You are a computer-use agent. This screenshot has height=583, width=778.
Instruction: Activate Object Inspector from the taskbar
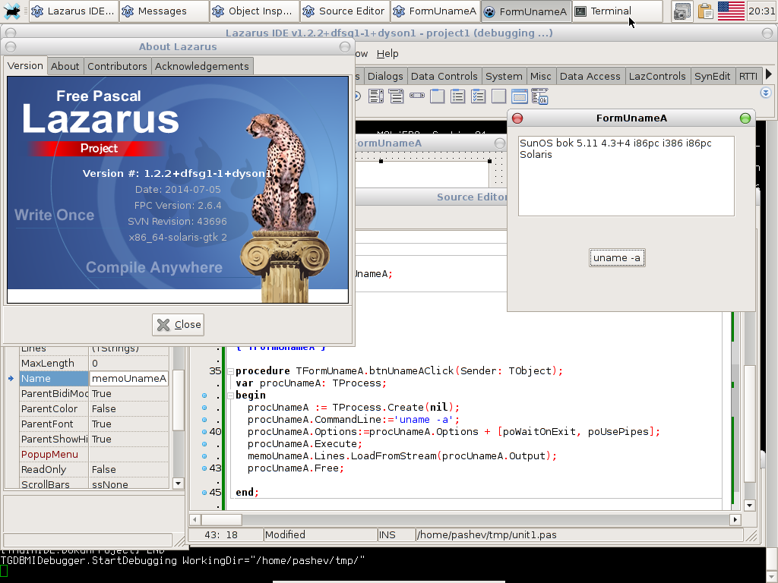tap(255, 11)
